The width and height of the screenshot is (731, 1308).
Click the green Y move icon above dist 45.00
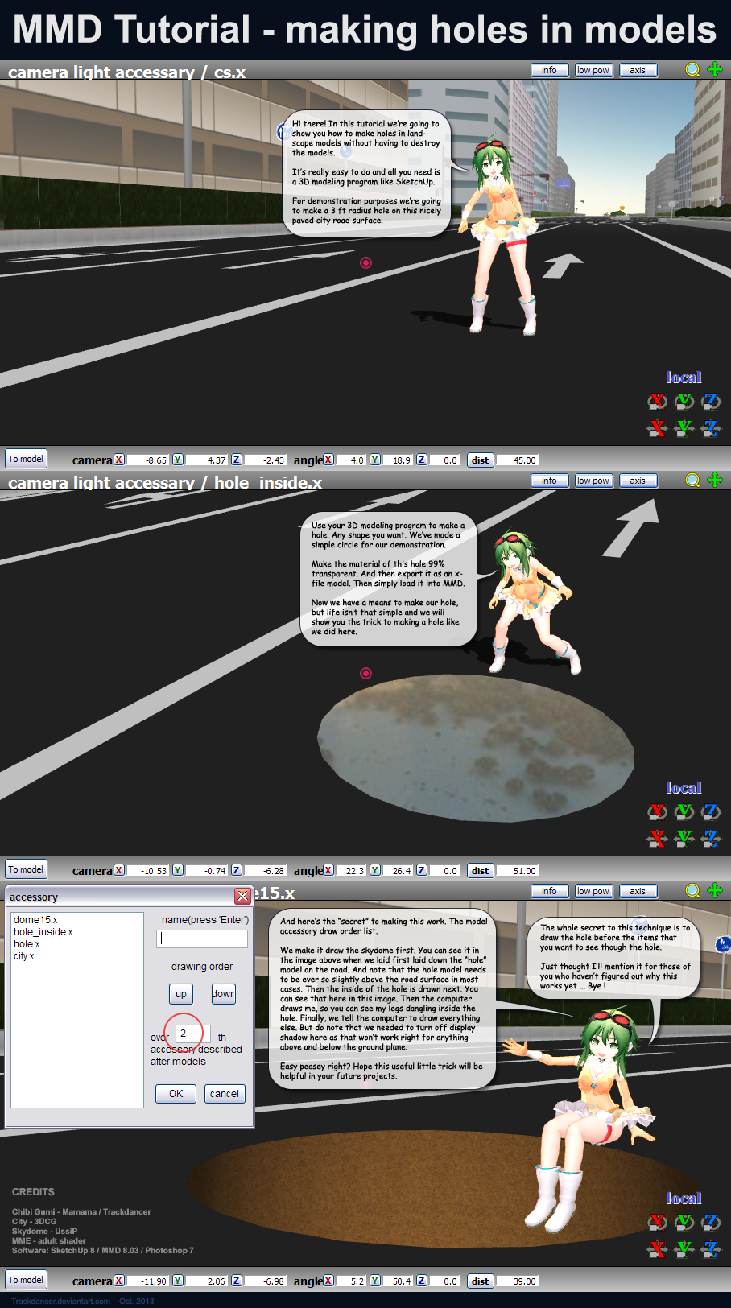(684, 427)
